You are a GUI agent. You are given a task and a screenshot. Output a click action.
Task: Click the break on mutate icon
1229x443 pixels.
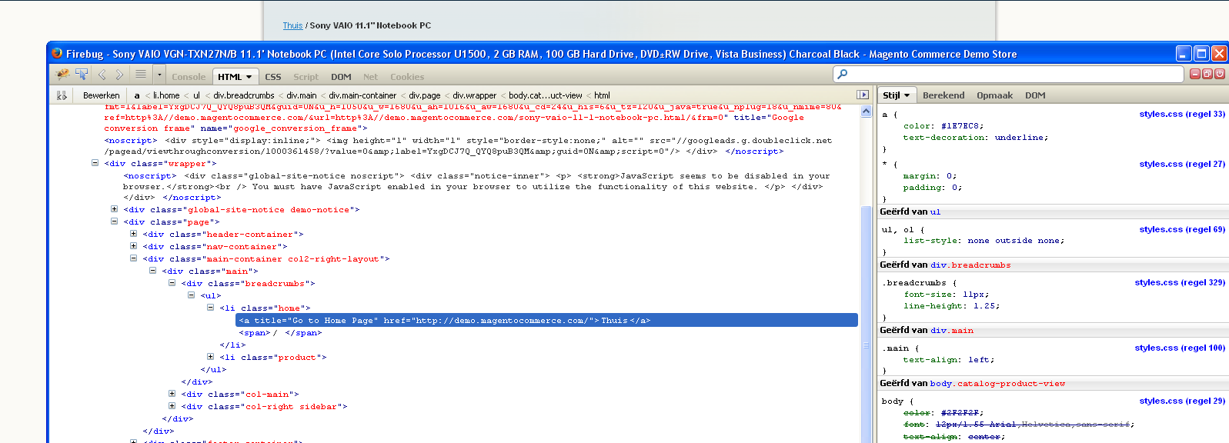pyautogui.click(x=62, y=95)
